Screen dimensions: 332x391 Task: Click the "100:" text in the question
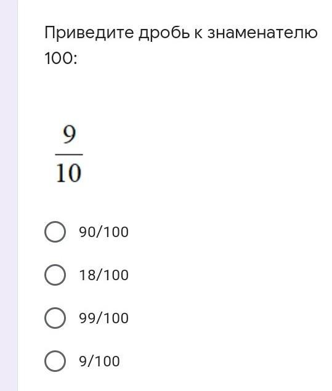(x=61, y=59)
